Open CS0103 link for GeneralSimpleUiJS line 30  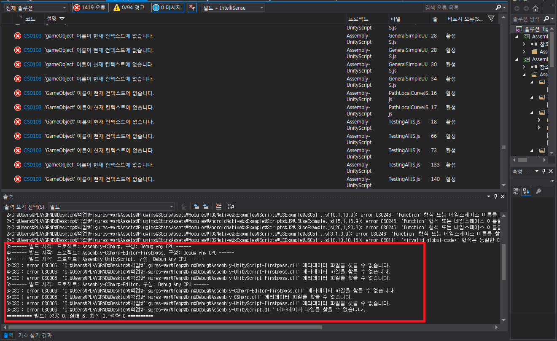point(32,64)
